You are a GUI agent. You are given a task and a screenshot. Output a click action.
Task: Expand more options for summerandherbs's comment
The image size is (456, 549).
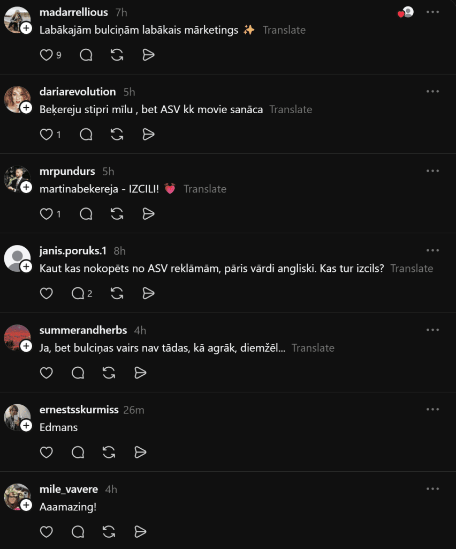[x=432, y=329]
